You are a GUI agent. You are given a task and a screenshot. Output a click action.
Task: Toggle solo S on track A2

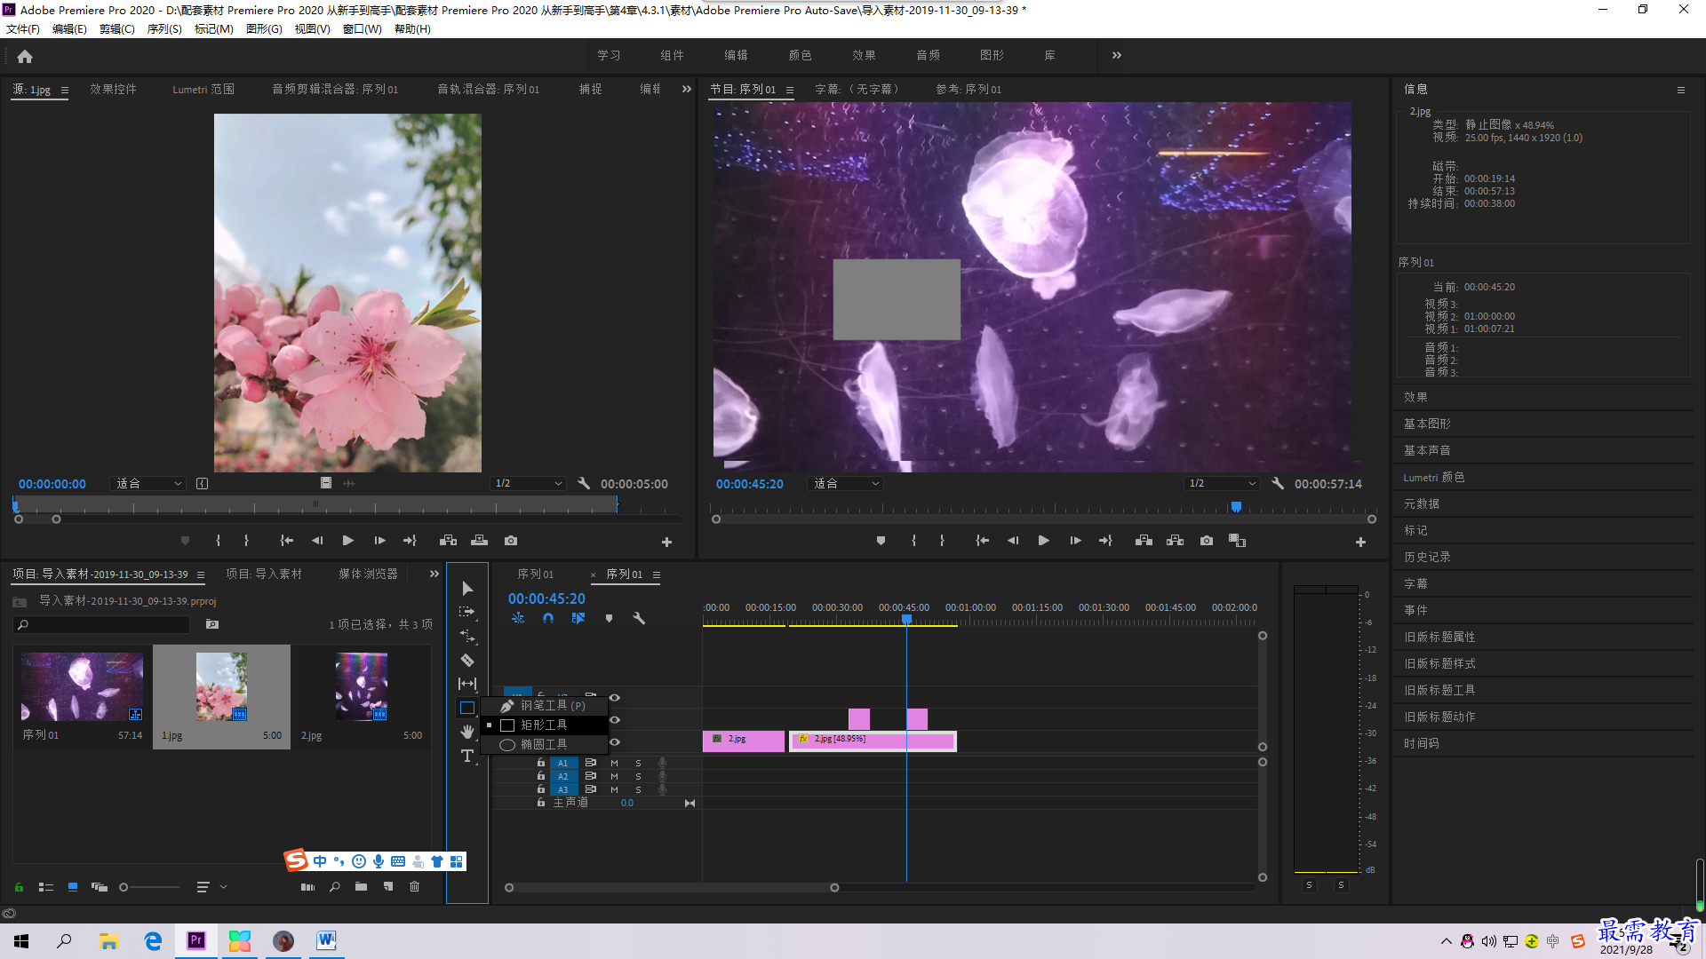tap(638, 776)
